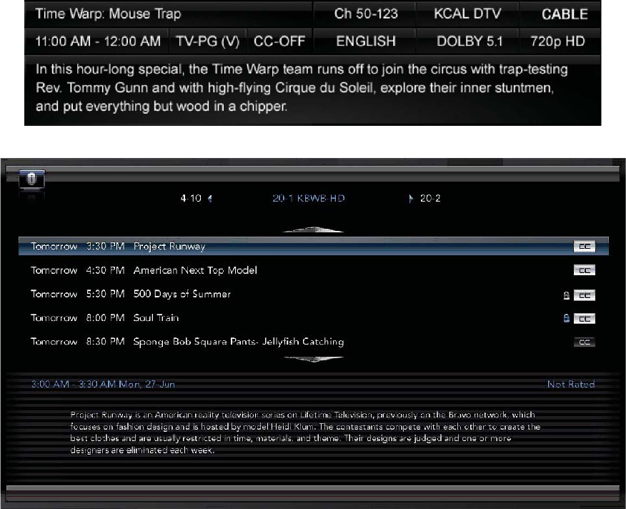Click the blue lock icon on the Soul Train row

coord(566,318)
